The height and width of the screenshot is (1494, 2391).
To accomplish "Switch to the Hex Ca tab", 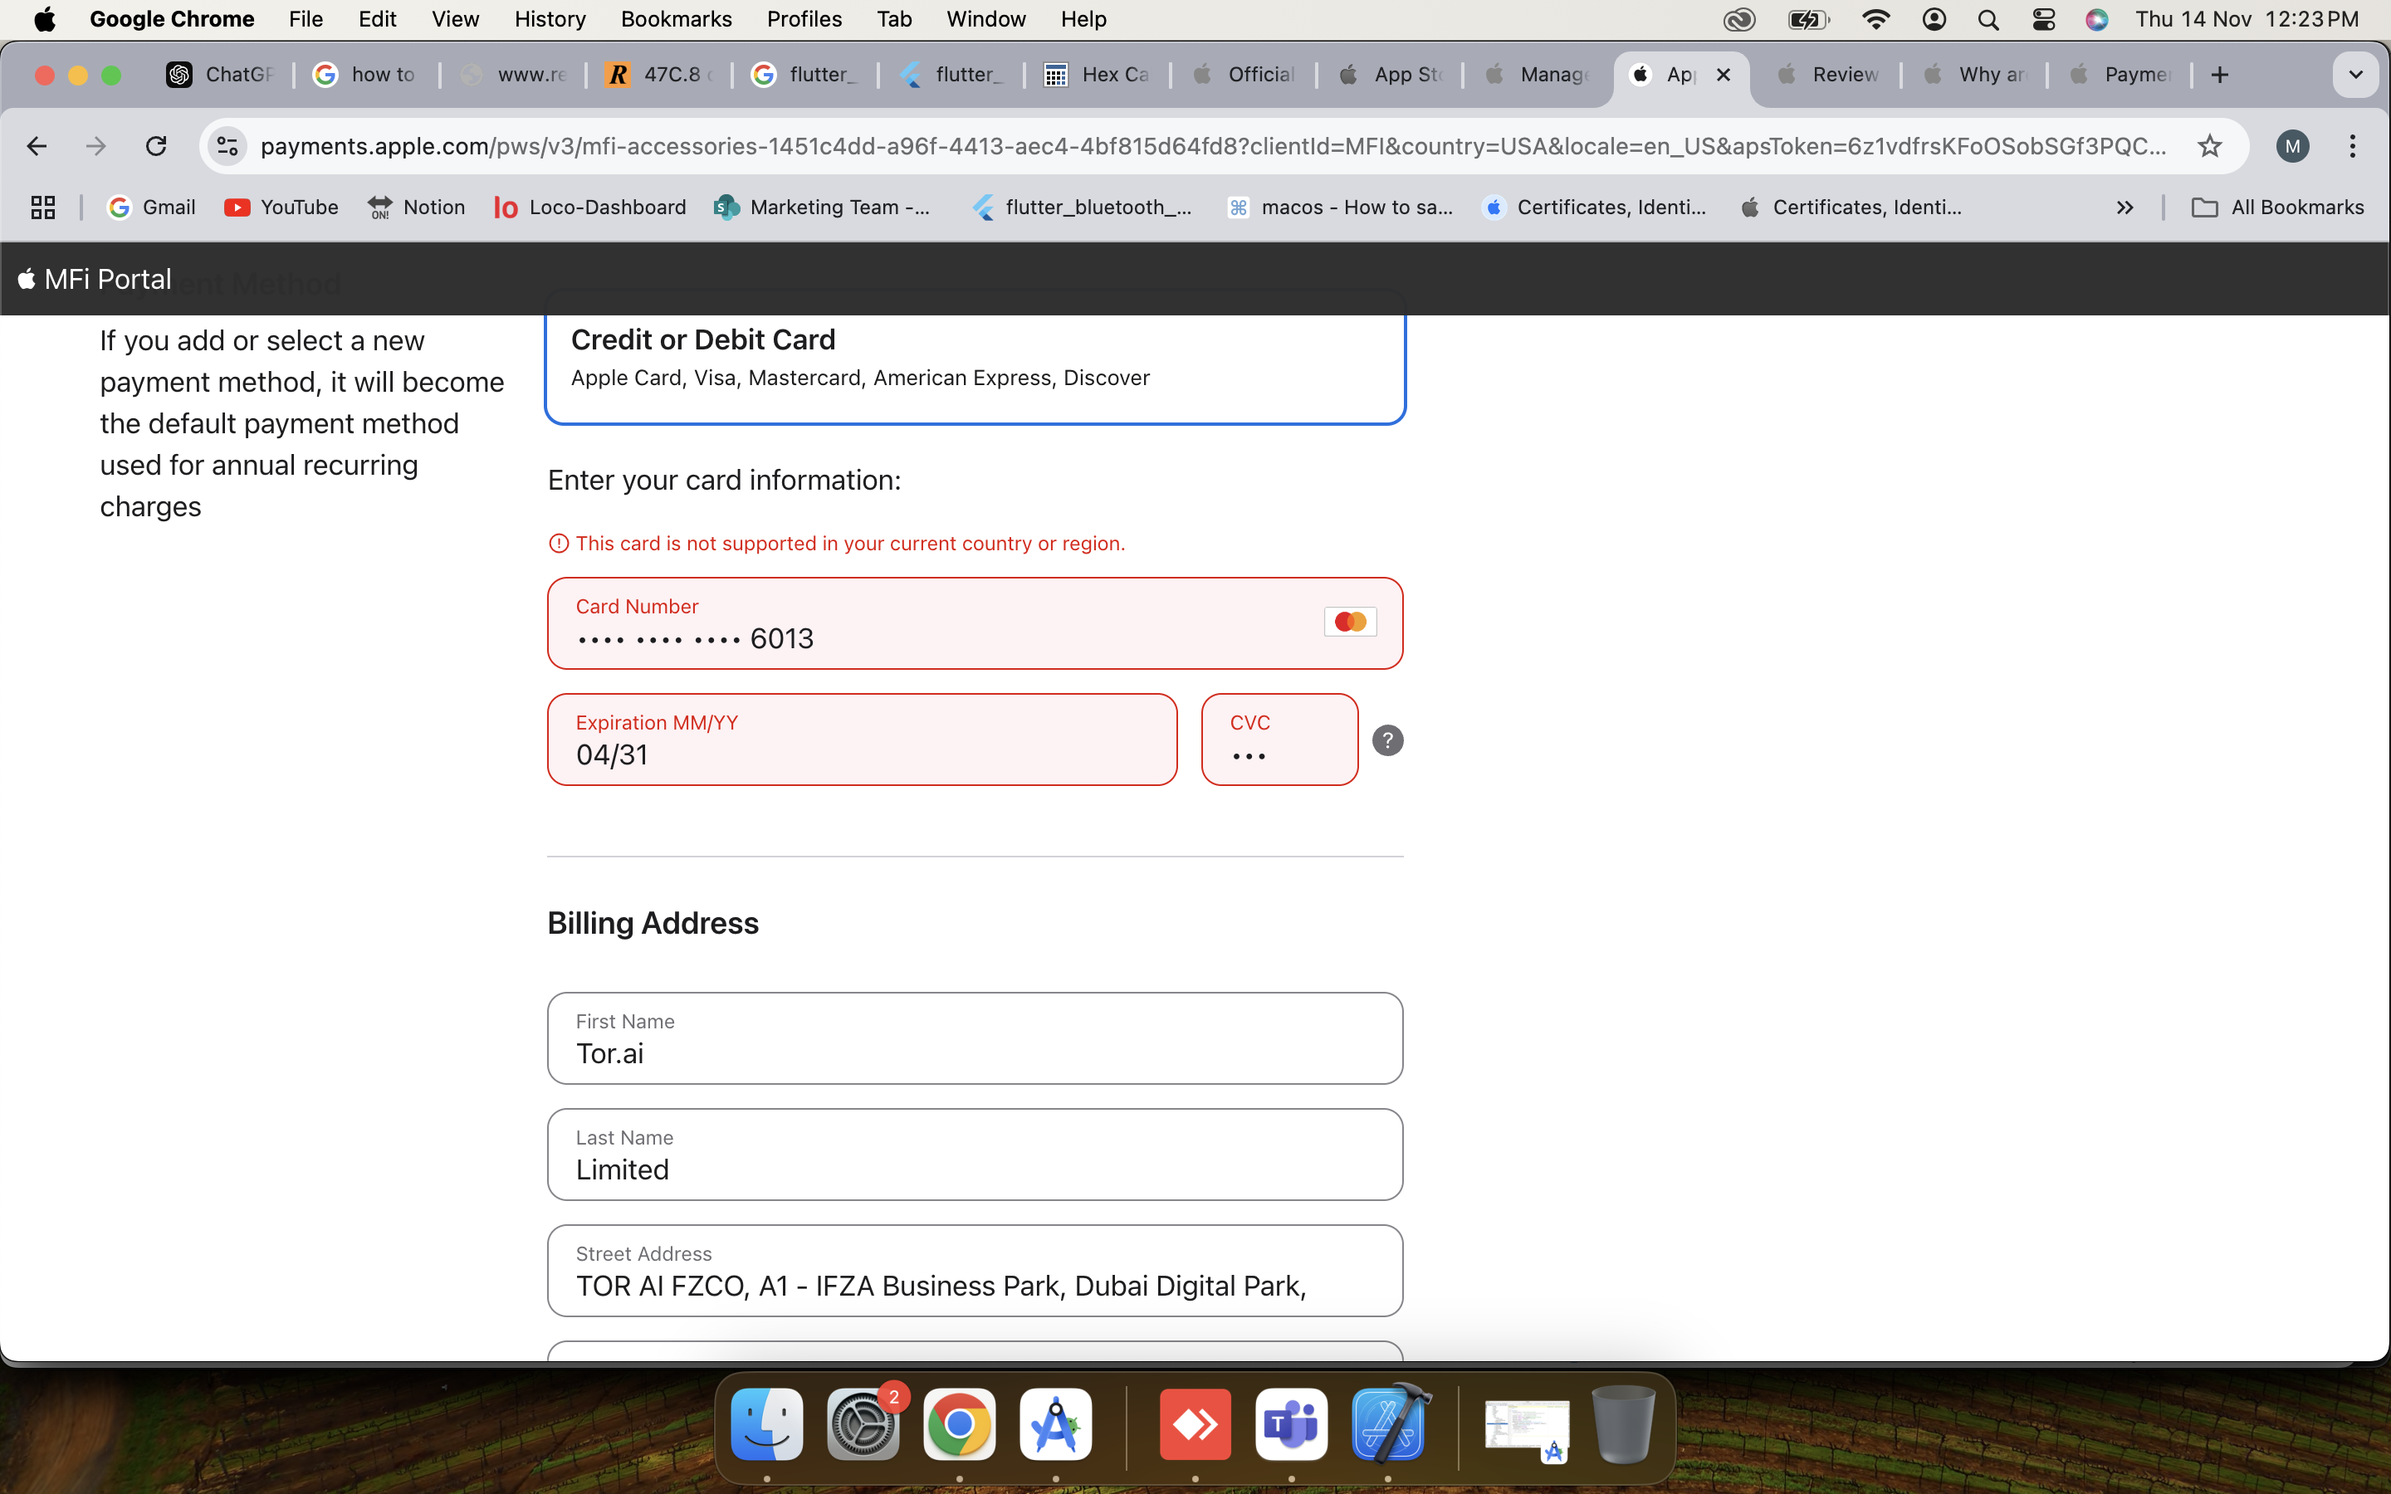I will (1097, 75).
